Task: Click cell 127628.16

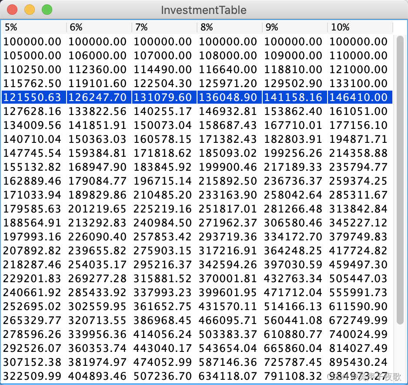Action: 34,111
